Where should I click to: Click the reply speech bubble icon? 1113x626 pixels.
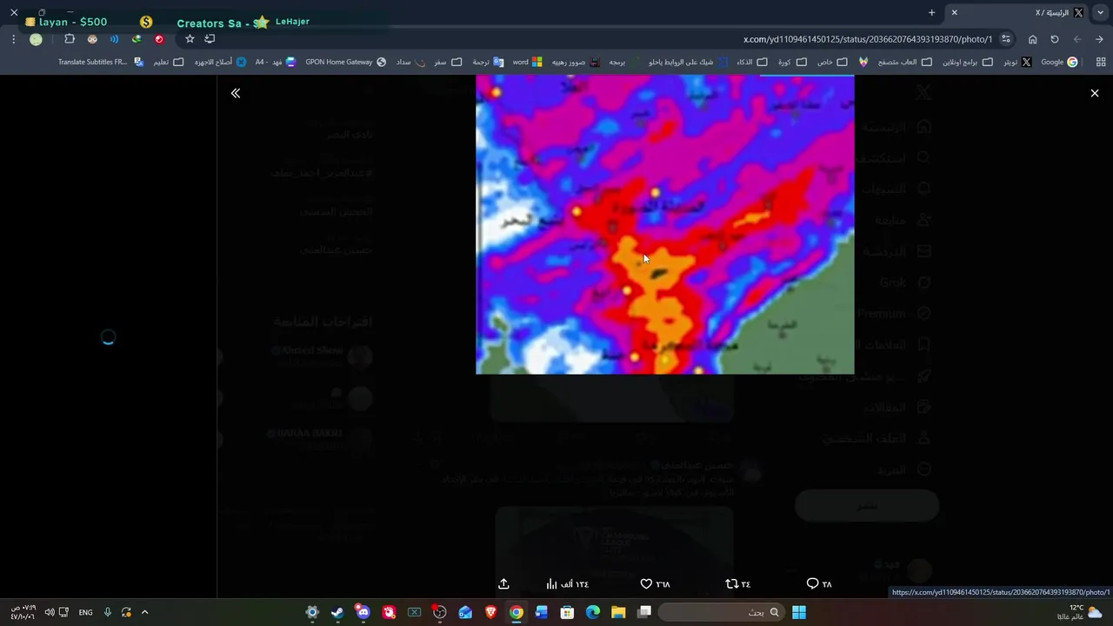(812, 584)
